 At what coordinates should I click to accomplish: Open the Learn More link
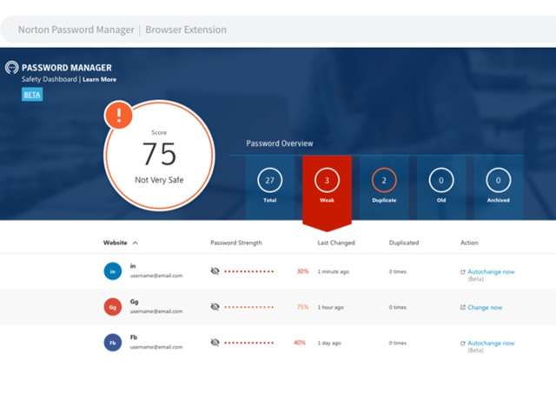[x=99, y=79]
